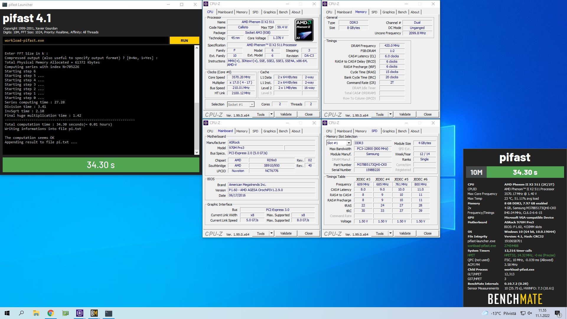Click Close button in Memory window
The image size is (567, 319).
428,114
